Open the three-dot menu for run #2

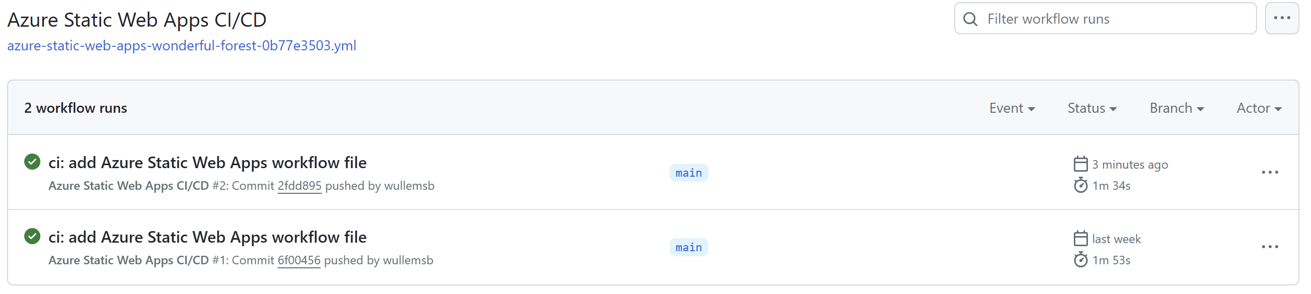(1270, 173)
